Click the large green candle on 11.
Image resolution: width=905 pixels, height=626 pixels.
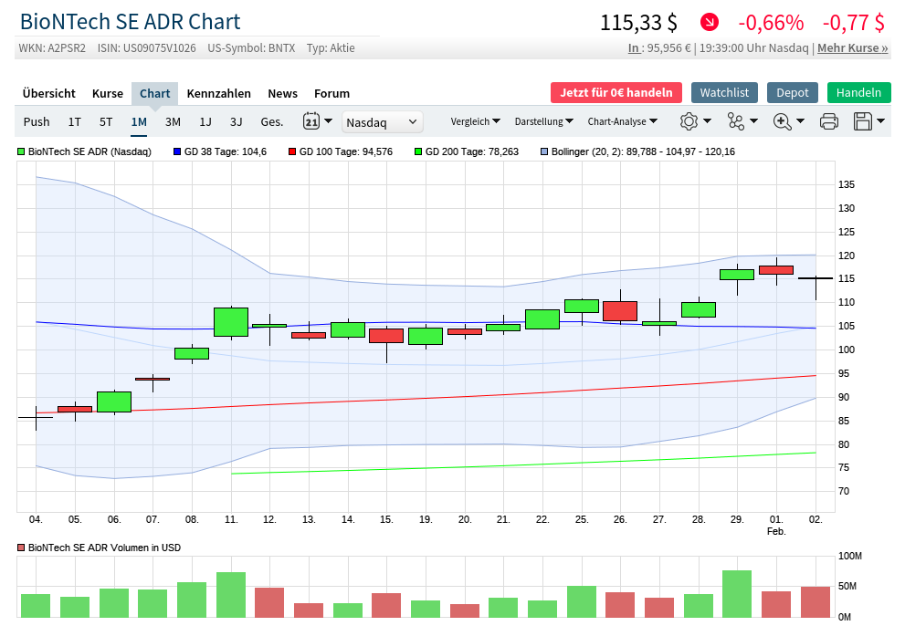pyautogui.click(x=231, y=322)
